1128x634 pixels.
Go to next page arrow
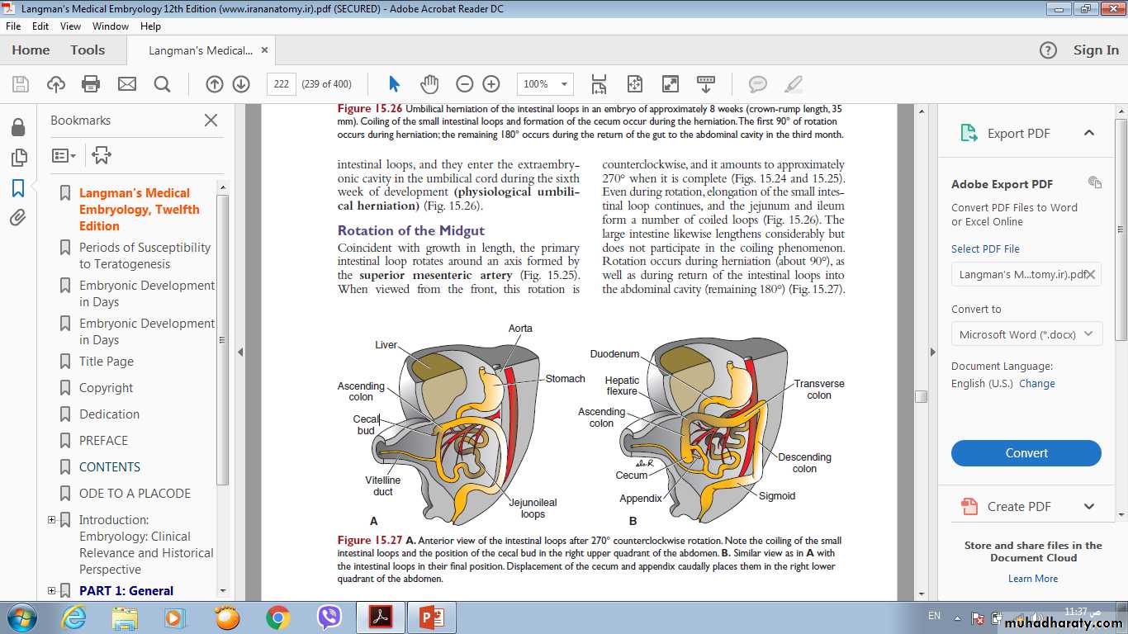coord(241,84)
